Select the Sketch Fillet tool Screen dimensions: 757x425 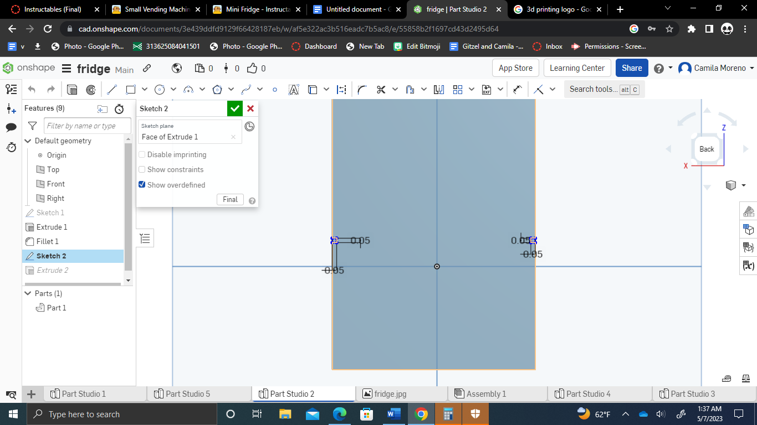(x=360, y=89)
